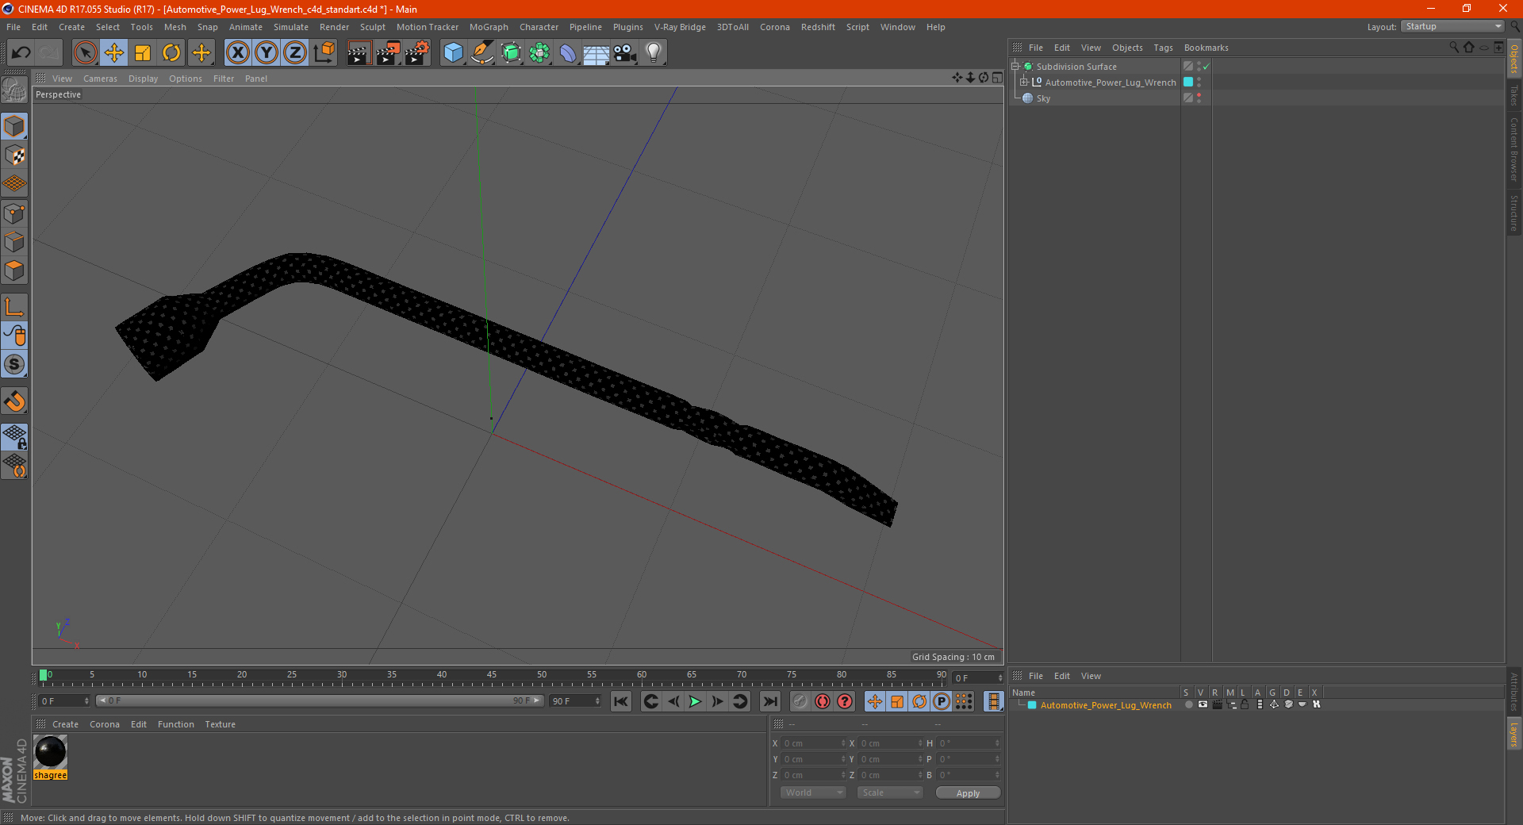This screenshot has height=825, width=1523.
Task: Open the Sculpt menu
Action: click(372, 27)
